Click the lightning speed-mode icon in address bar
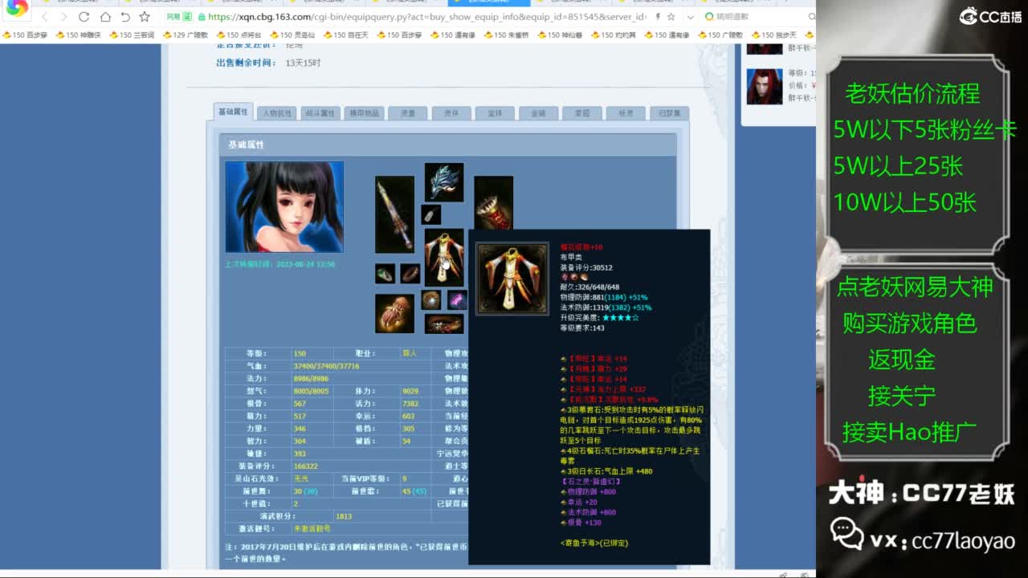This screenshot has width=1028, height=578. pos(659,17)
